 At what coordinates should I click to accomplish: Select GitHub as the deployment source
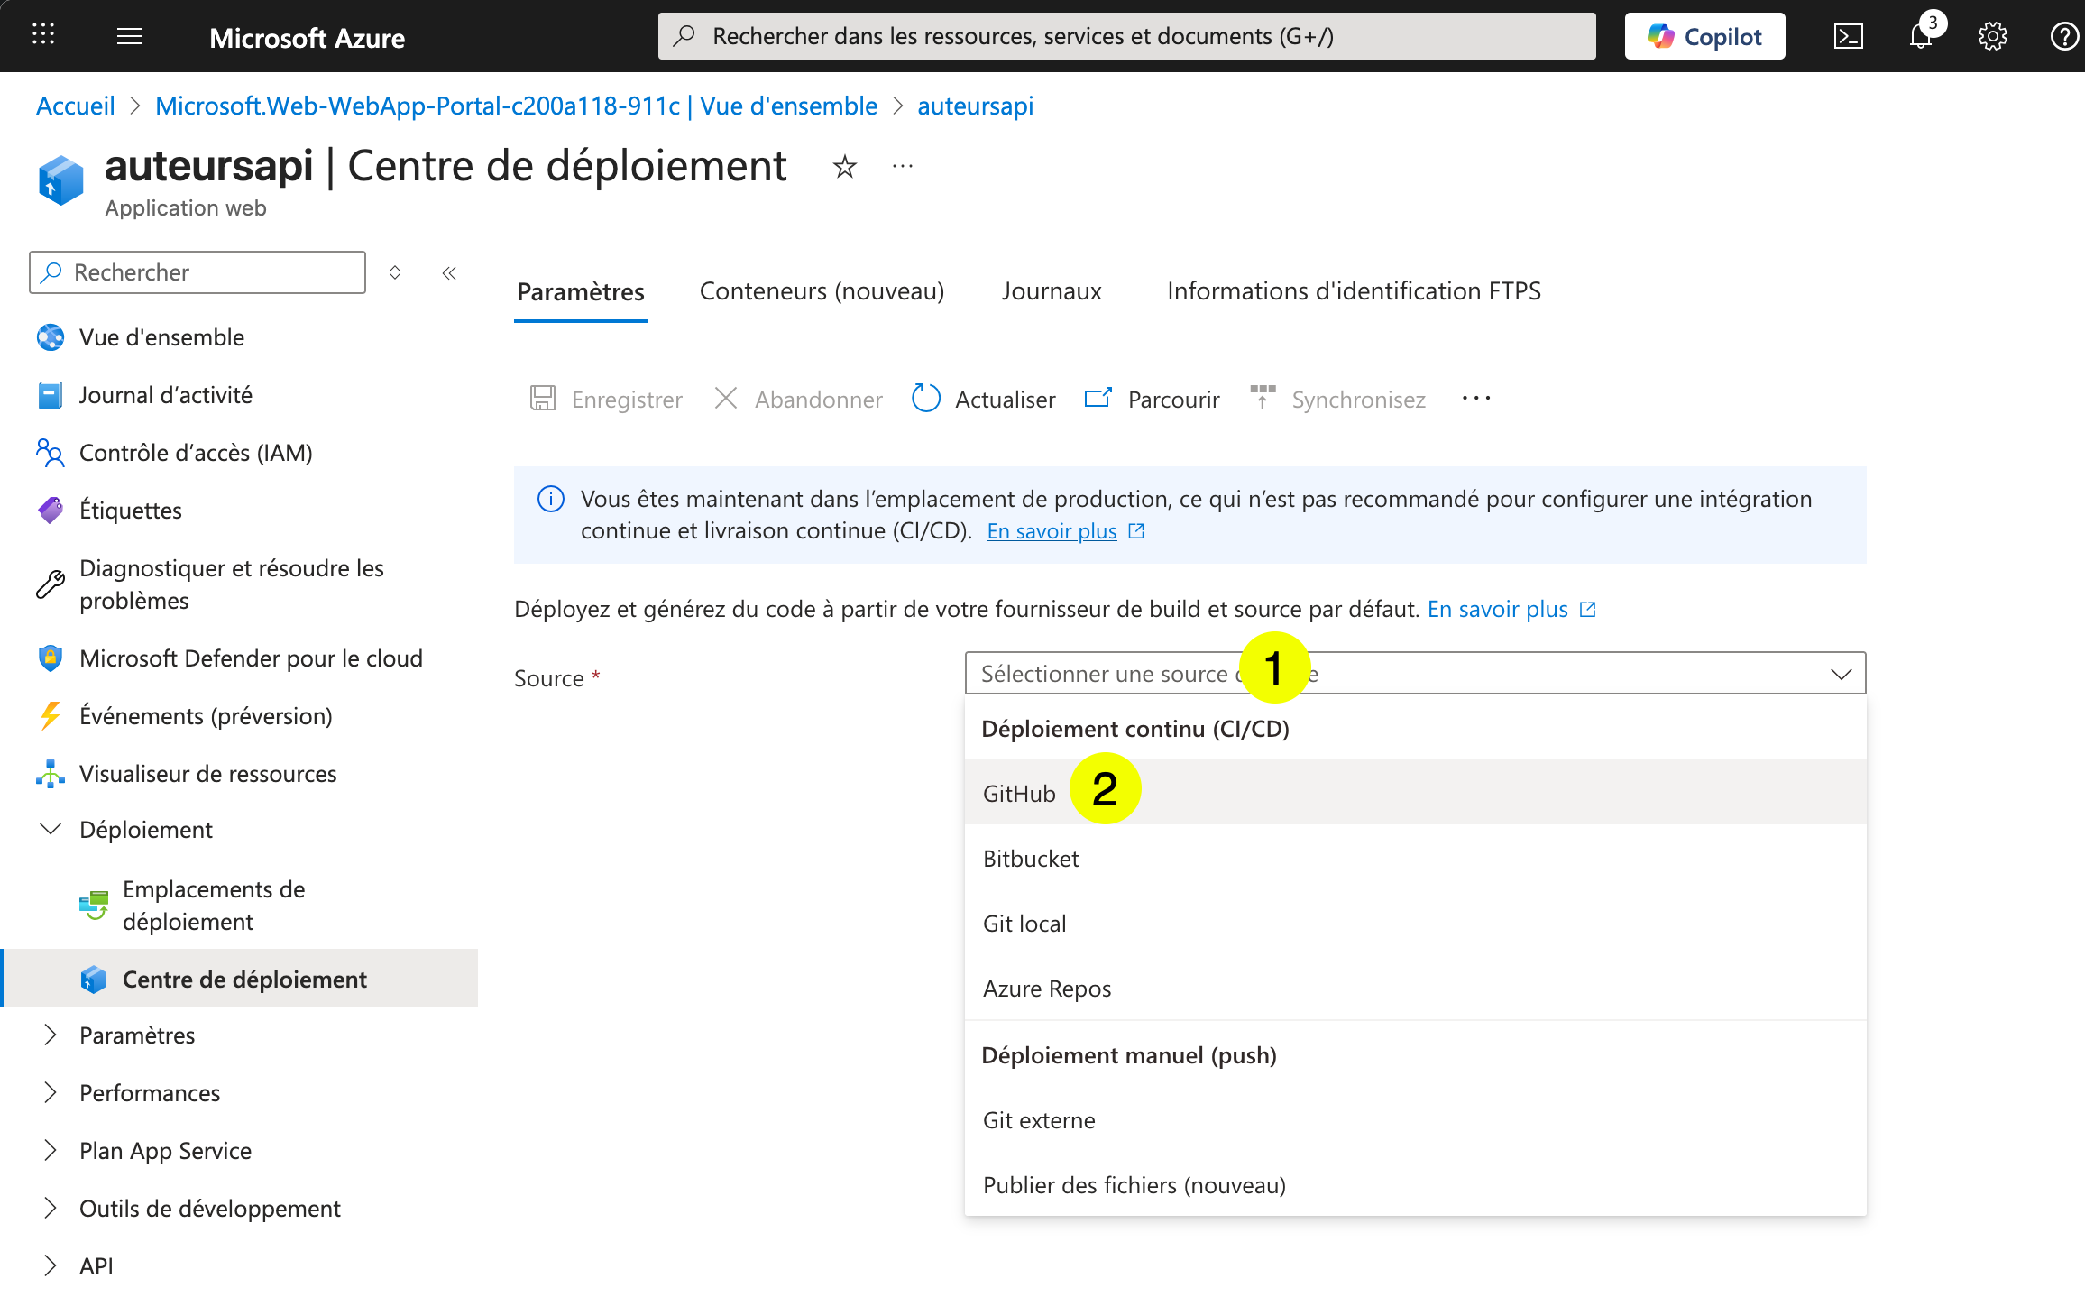(x=1019, y=792)
